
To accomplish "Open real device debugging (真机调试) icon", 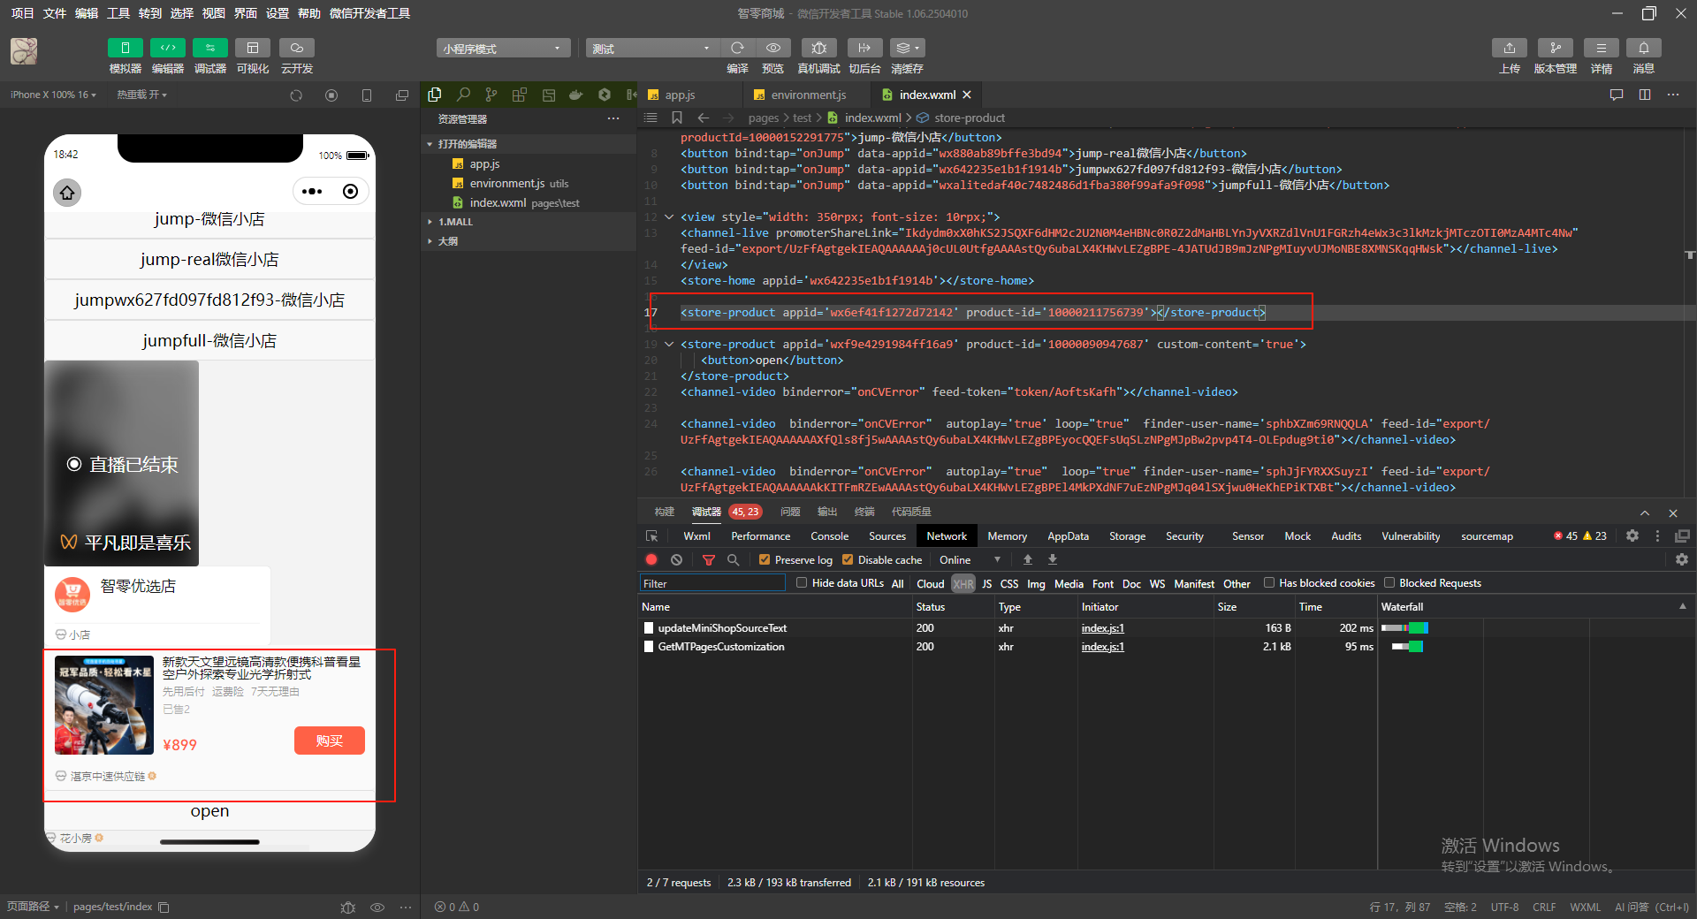I will click(x=818, y=48).
